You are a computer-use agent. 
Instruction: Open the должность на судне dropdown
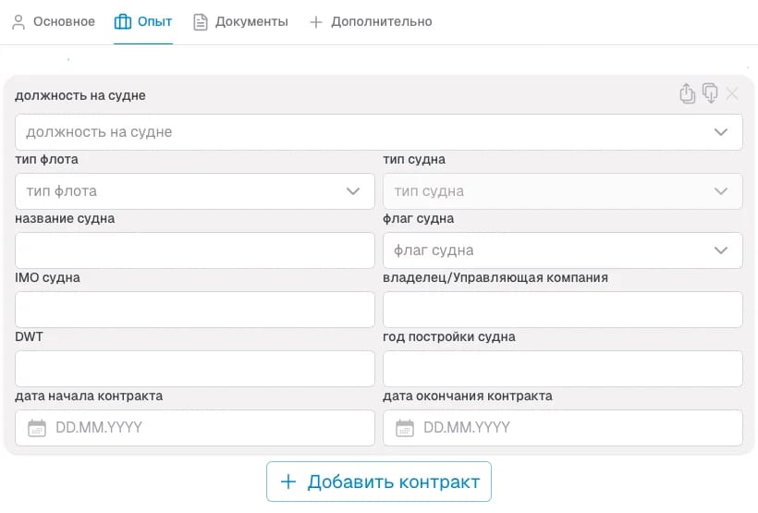(x=378, y=132)
